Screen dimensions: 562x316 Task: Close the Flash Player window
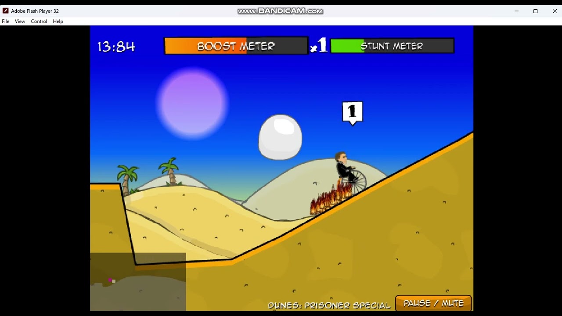[x=555, y=11]
